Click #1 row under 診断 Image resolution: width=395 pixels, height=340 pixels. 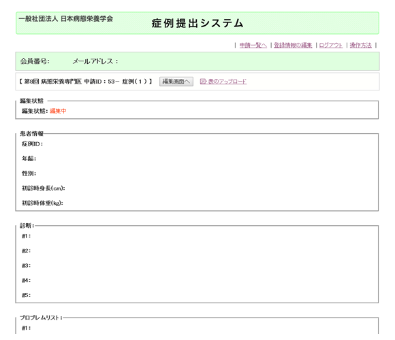[x=26, y=236]
